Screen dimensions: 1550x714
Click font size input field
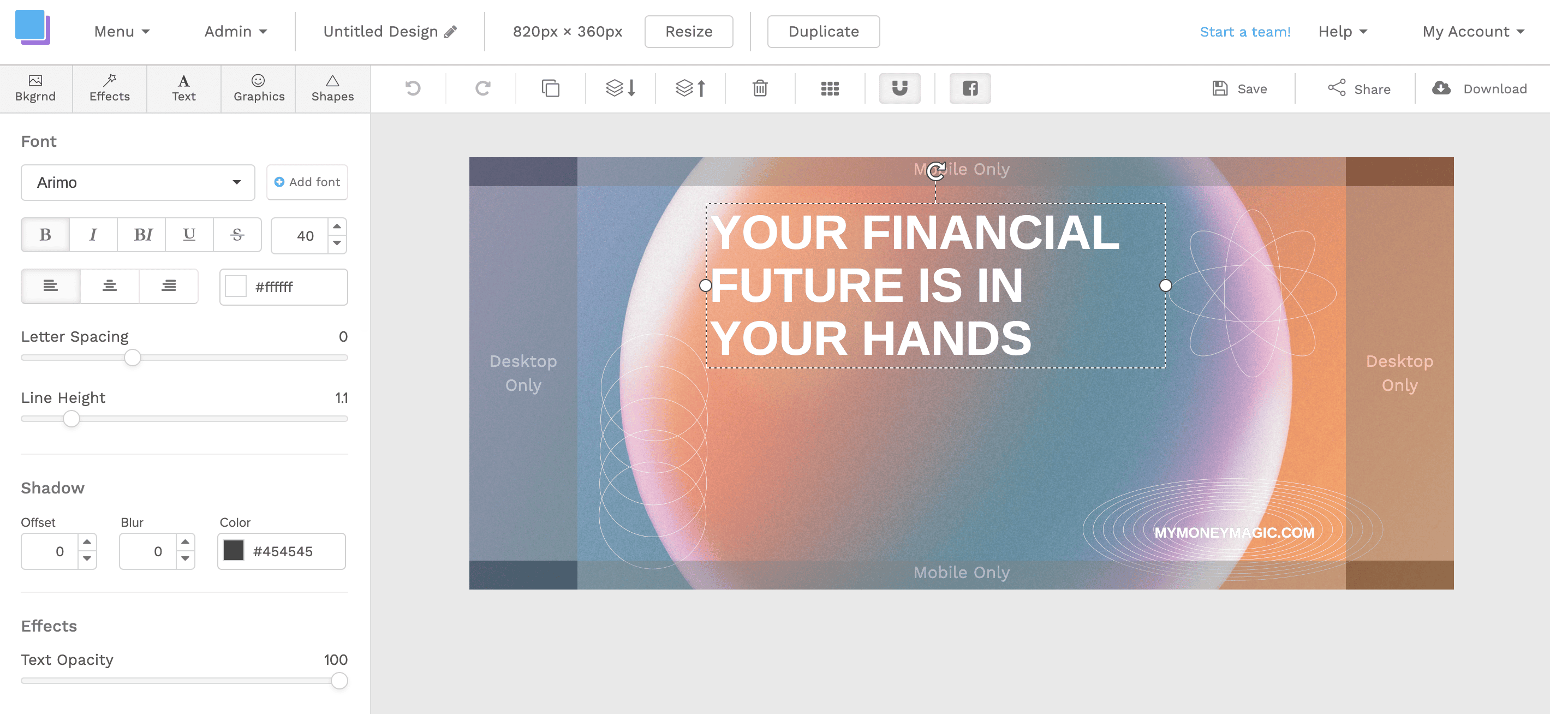coord(302,235)
